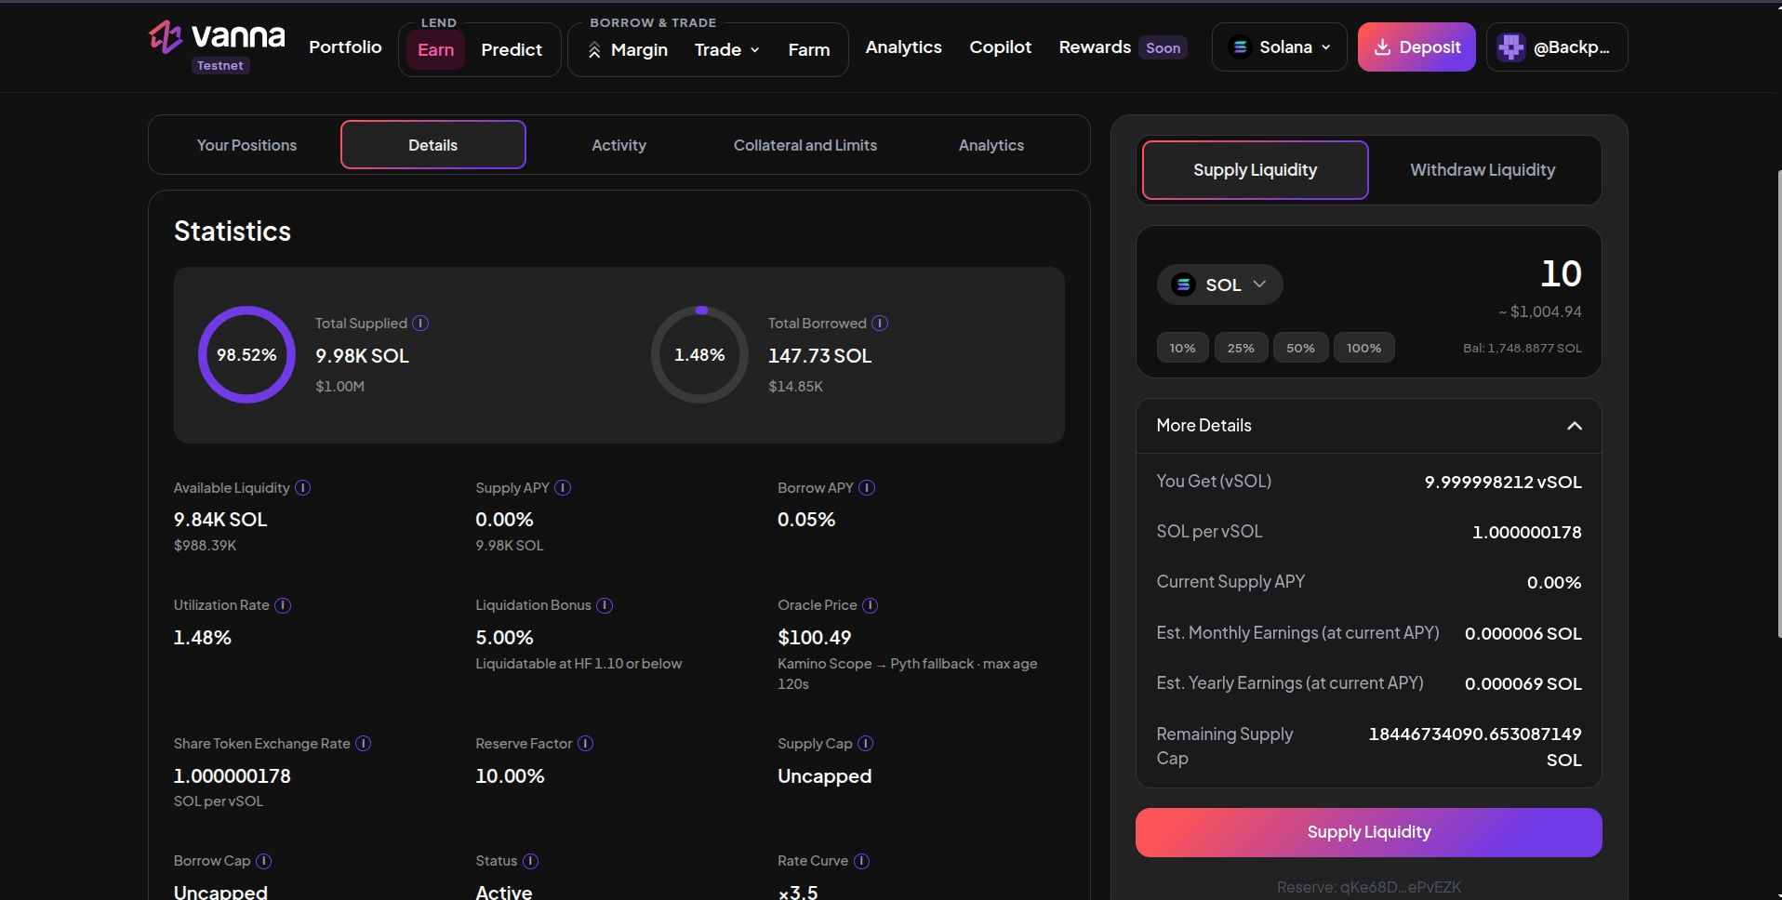Switch to the Activity tab
The width and height of the screenshot is (1782, 900).
pyautogui.click(x=619, y=145)
